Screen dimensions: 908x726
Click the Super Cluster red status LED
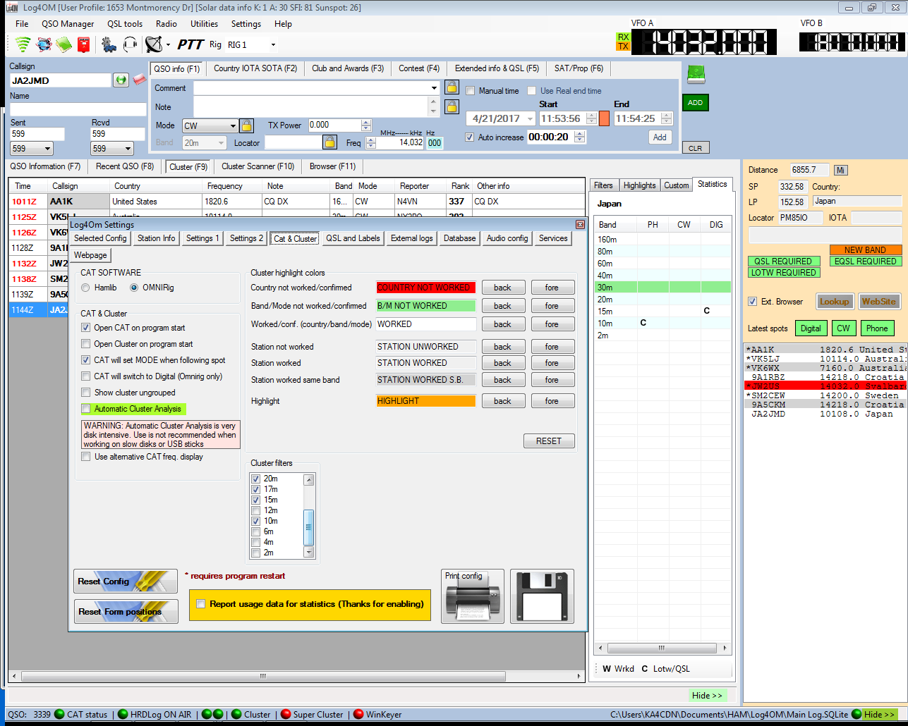click(x=286, y=714)
